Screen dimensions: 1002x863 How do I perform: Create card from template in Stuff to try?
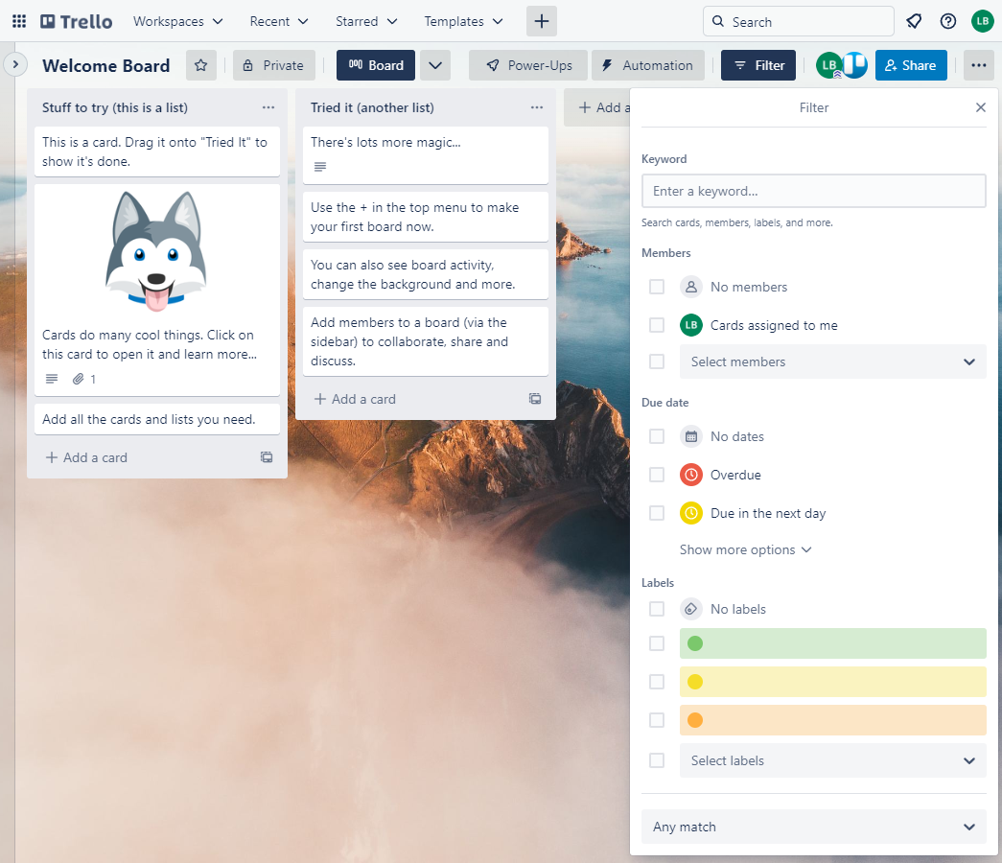pos(267,457)
